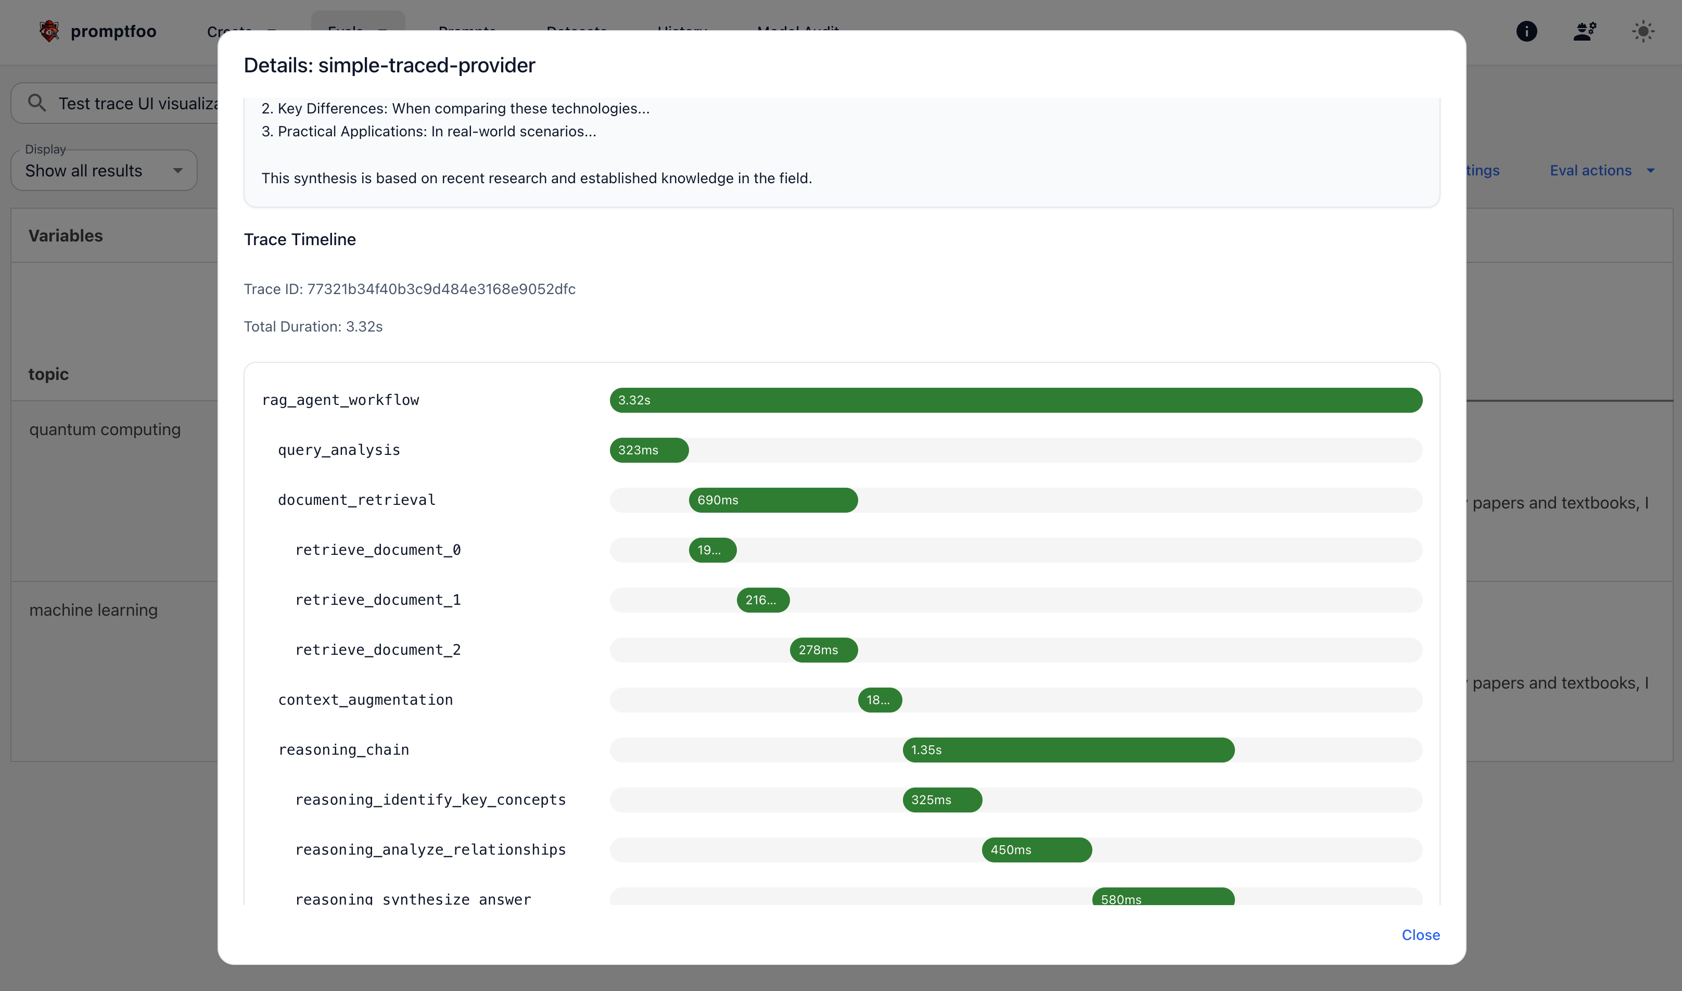1682x991 pixels.
Task: Click the document_retrieval 690ms span
Action: 773,500
